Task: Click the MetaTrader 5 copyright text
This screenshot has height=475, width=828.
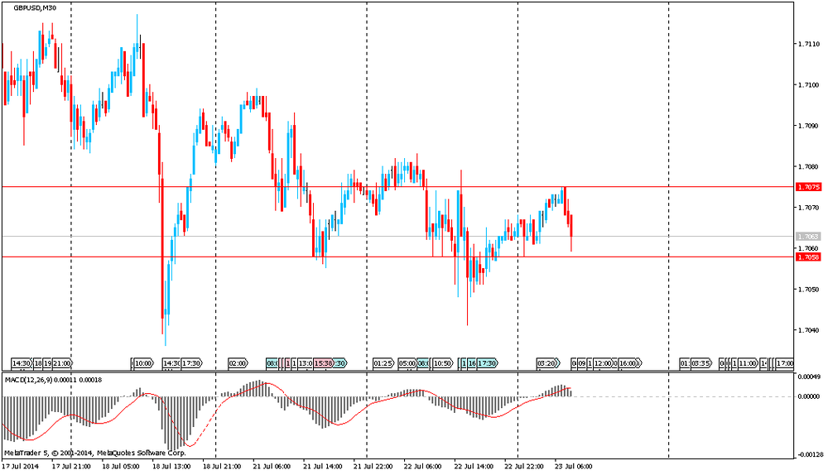Action: (x=94, y=453)
